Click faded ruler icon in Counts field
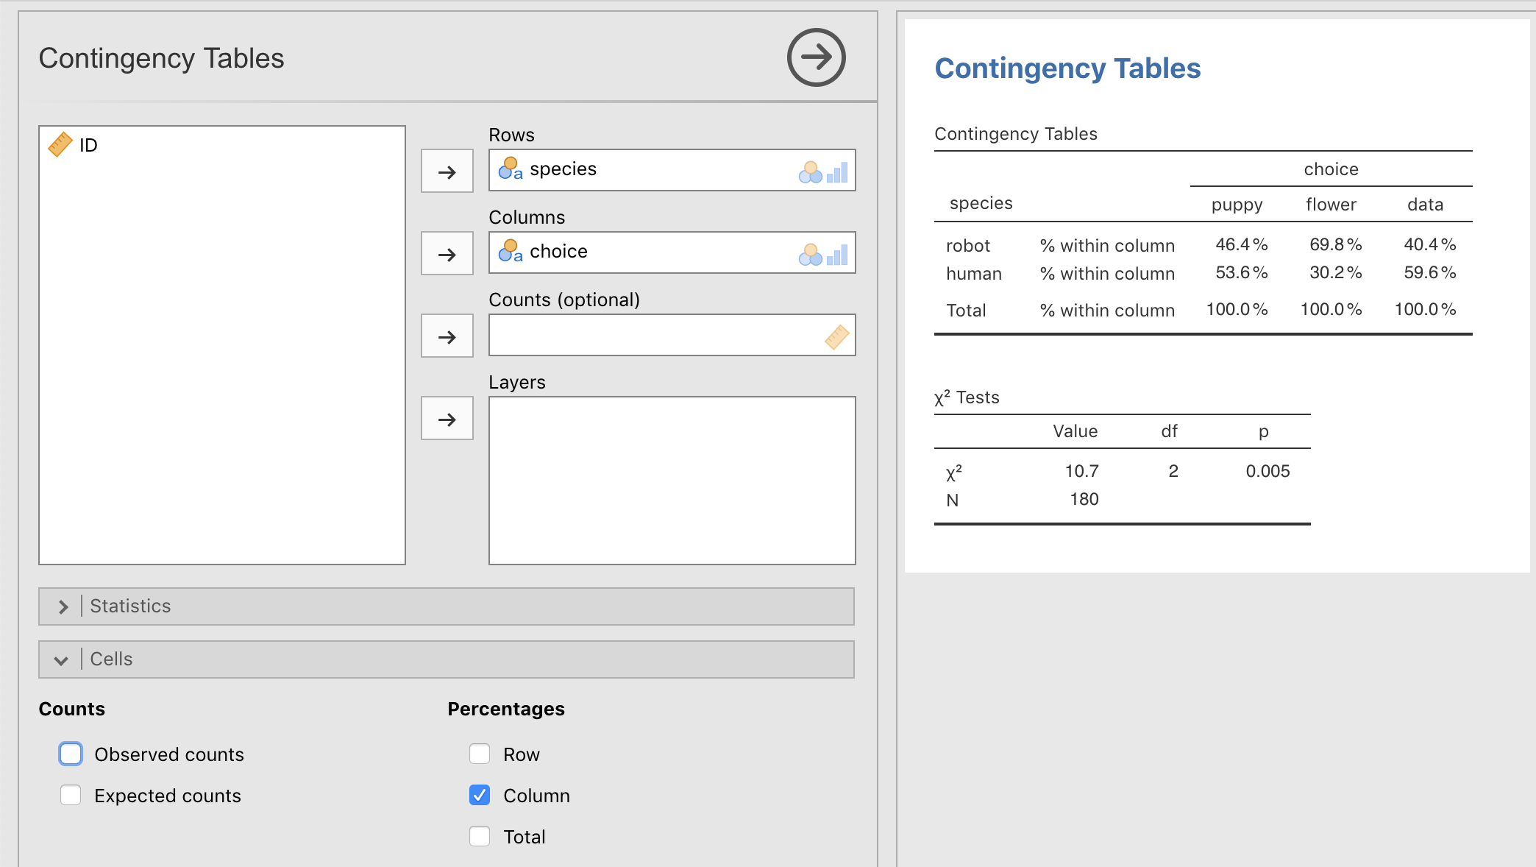Viewport: 1536px width, 867px height. 836,337
